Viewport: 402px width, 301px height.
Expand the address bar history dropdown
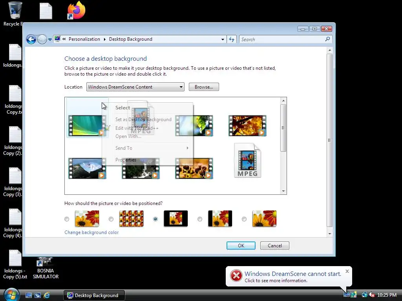223,40
